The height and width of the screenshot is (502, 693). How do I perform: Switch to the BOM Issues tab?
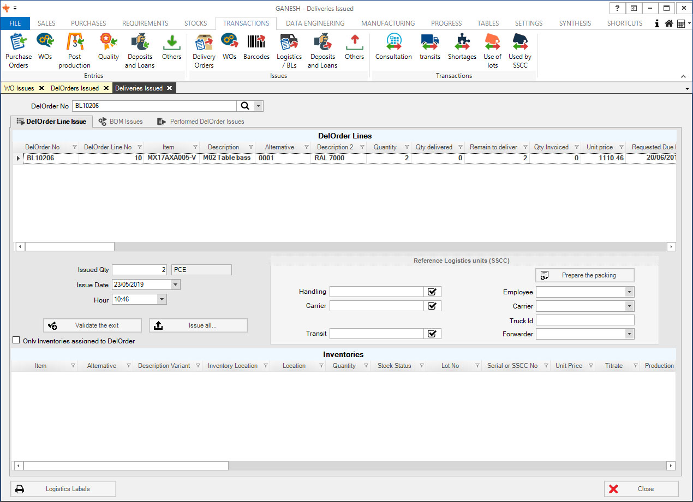coord(121,122)
